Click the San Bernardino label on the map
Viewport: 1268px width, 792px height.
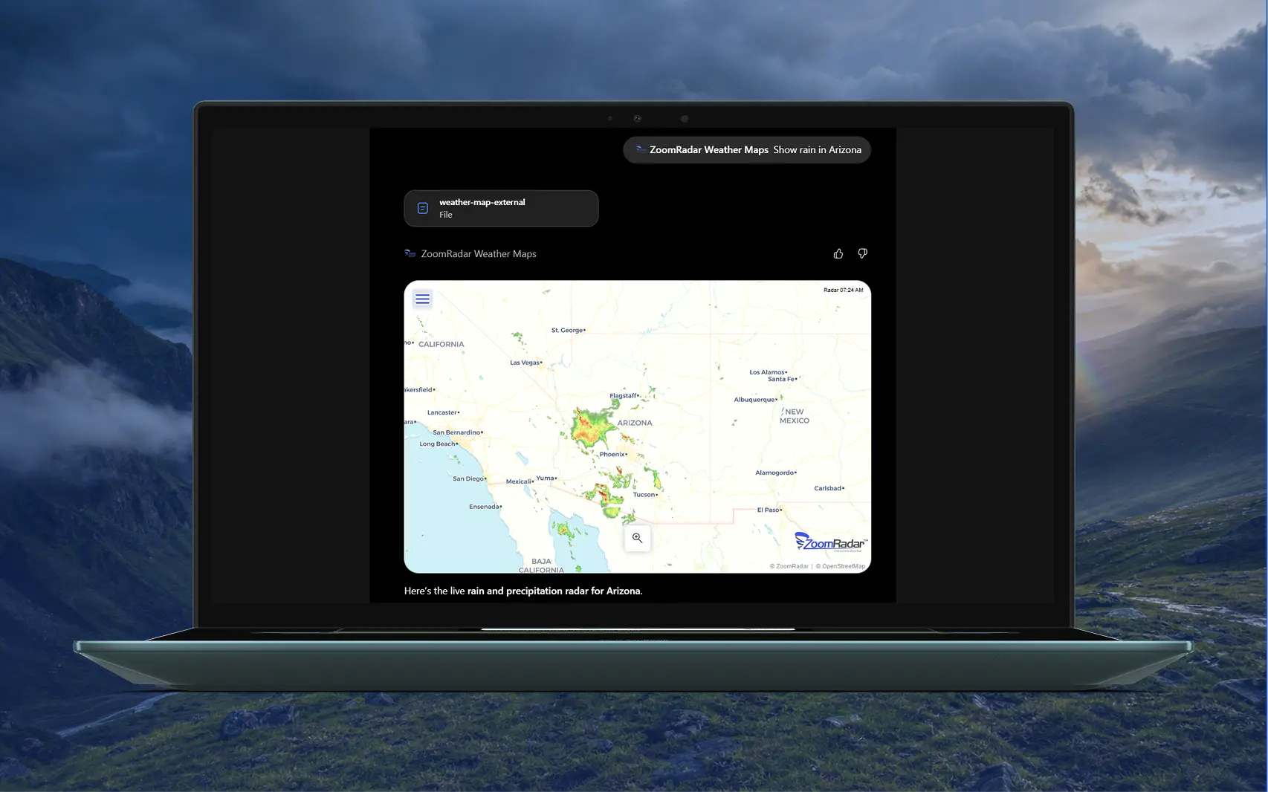tap(456, 432)
